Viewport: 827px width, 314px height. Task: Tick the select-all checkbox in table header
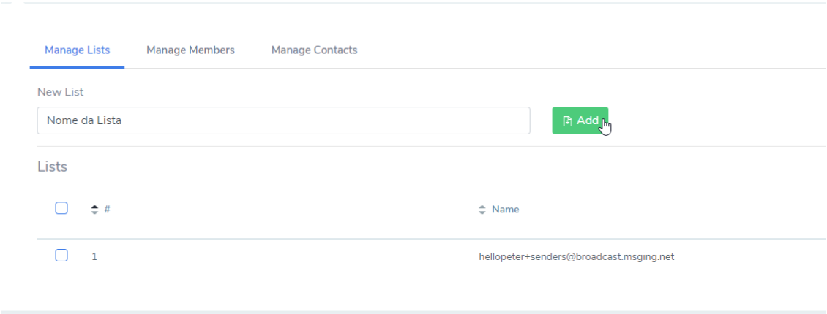61,208
